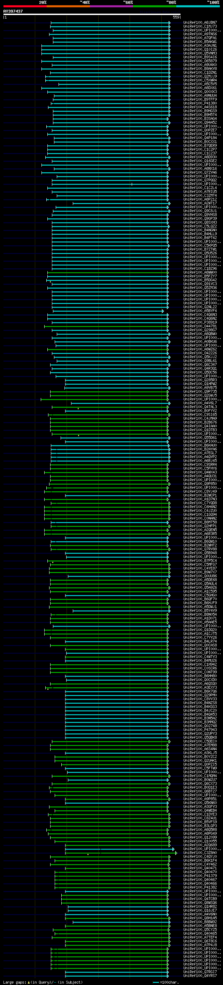Select hit label UniRef100_O65879

pyautogui.click(x=200, y=61)
